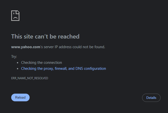Click the folded corner of the page icon

coord(18,12)
